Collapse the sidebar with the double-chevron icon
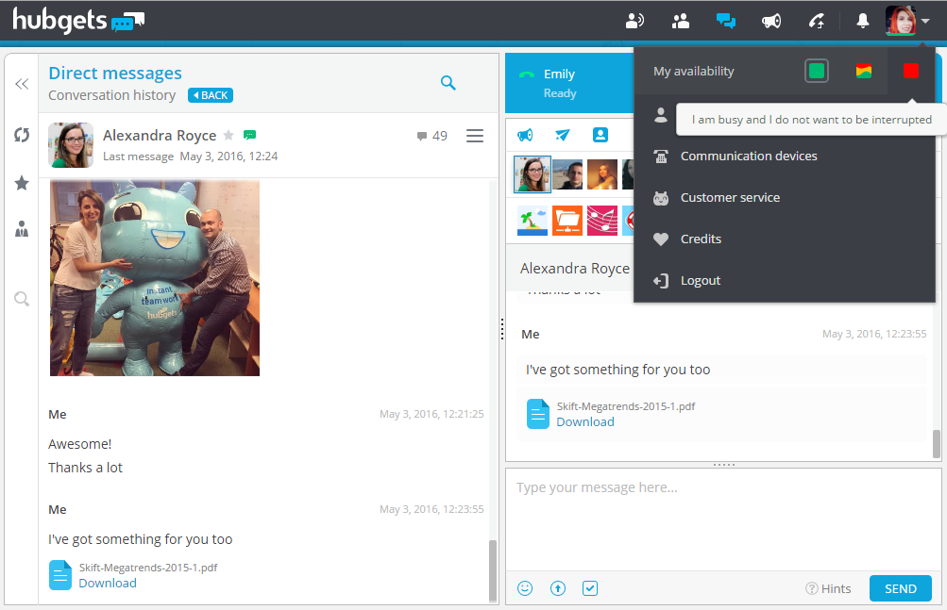The width and height of the screenshot is (947, 610). tap(22, 84)
